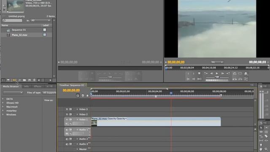Viewport: 270px width, 152px height.
Task: Select the Pen tool
Action: click(261, 145)
